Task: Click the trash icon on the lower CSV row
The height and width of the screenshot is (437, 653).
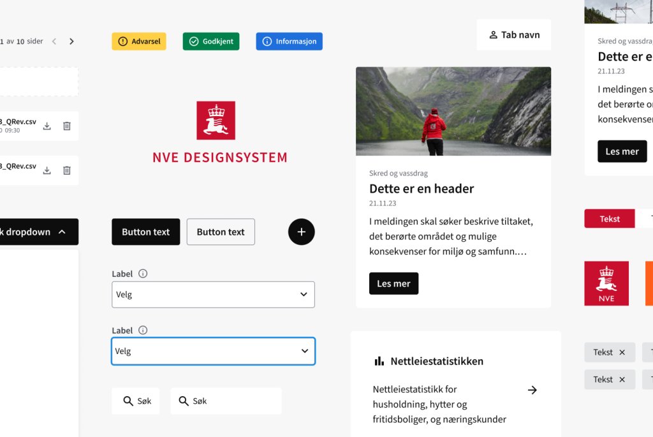Action: (x=67, y=170)
